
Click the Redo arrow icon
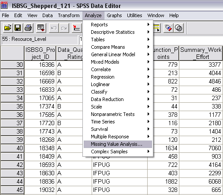pos(64,28)
